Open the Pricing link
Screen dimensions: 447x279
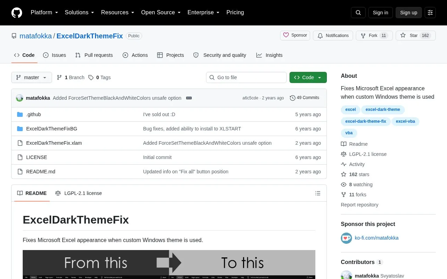(x=235, y=13)
